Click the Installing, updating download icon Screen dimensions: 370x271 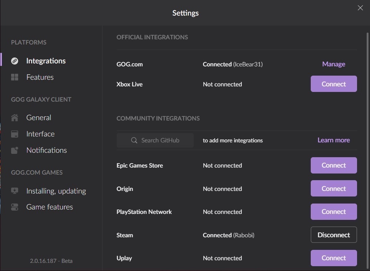pos(15,191)
